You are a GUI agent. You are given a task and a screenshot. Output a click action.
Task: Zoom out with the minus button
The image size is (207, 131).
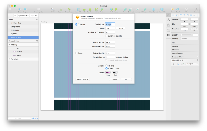(50, 9)
